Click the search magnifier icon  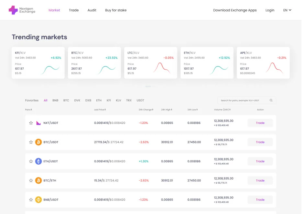point(271,100)
